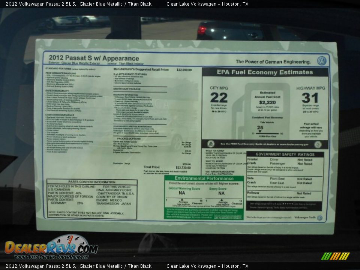
Task: Click 'Interior: Titan Black Interior' line
Action: [126, 64]
